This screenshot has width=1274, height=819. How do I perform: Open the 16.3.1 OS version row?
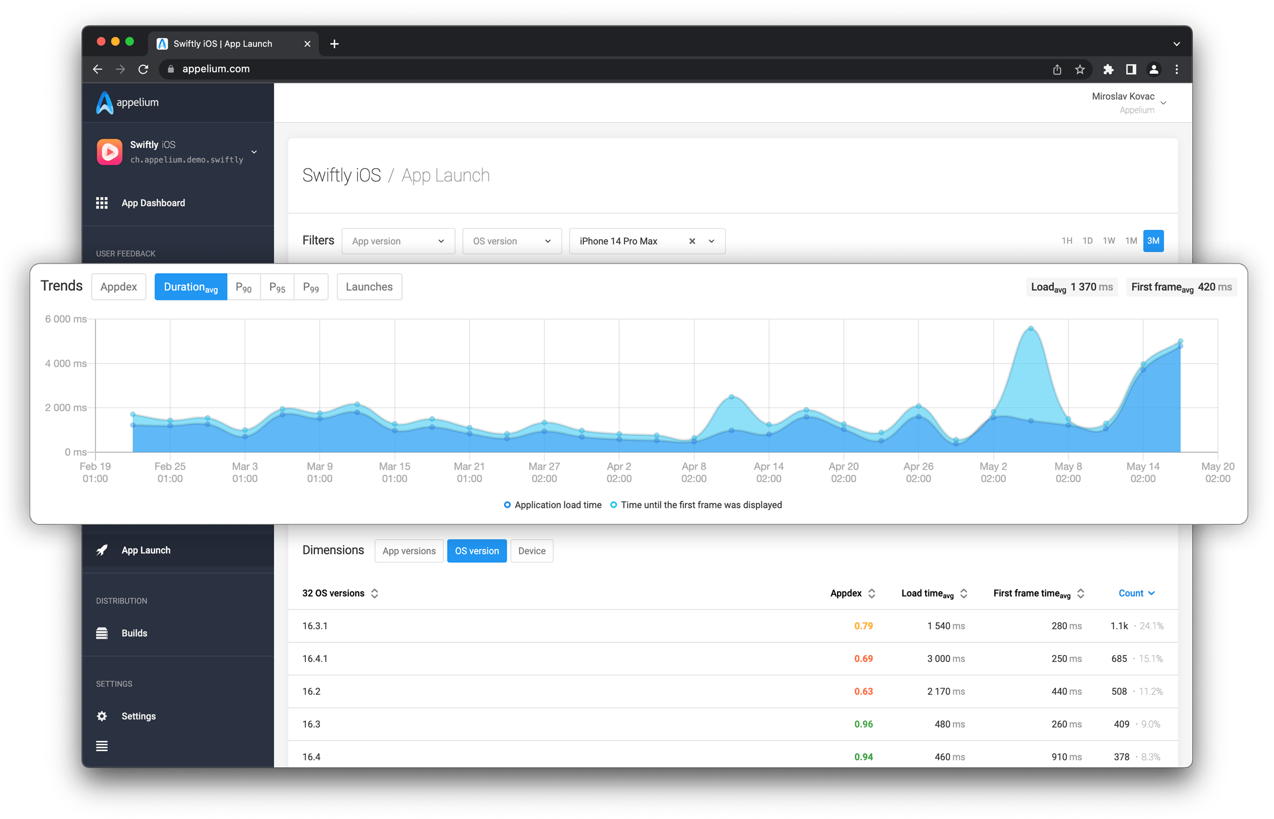pos(733,626)
